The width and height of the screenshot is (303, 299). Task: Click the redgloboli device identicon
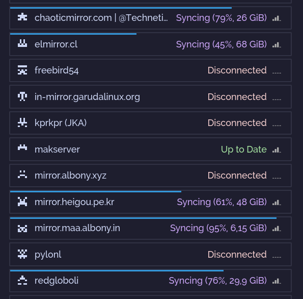point(22,280)
